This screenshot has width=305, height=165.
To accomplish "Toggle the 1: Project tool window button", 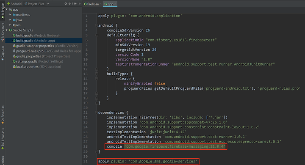I will (x=3, y=10).
